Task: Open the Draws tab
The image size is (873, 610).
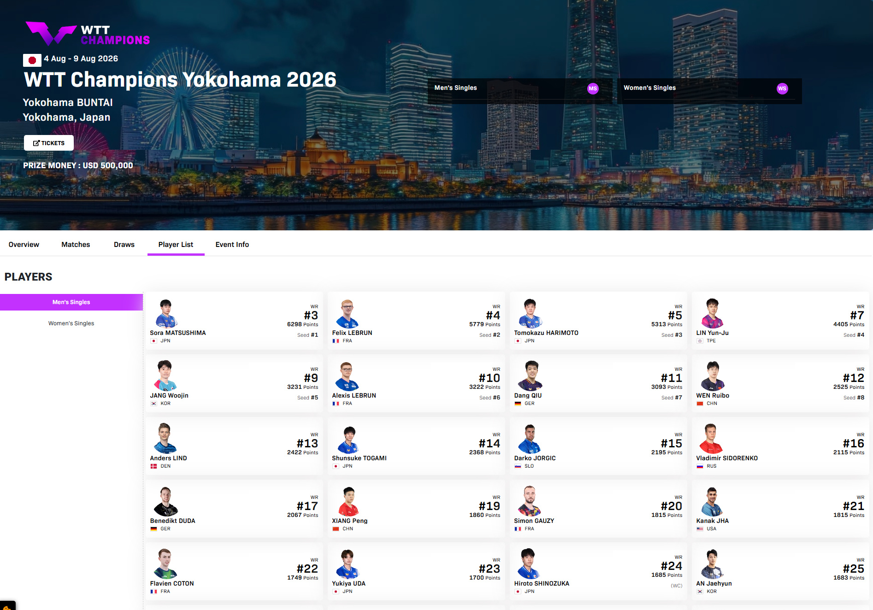Action: pos(124,245)
